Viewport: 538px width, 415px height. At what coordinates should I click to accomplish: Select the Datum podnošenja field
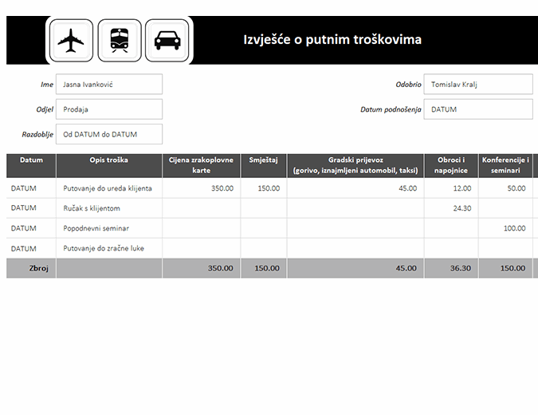pos(477,109)
